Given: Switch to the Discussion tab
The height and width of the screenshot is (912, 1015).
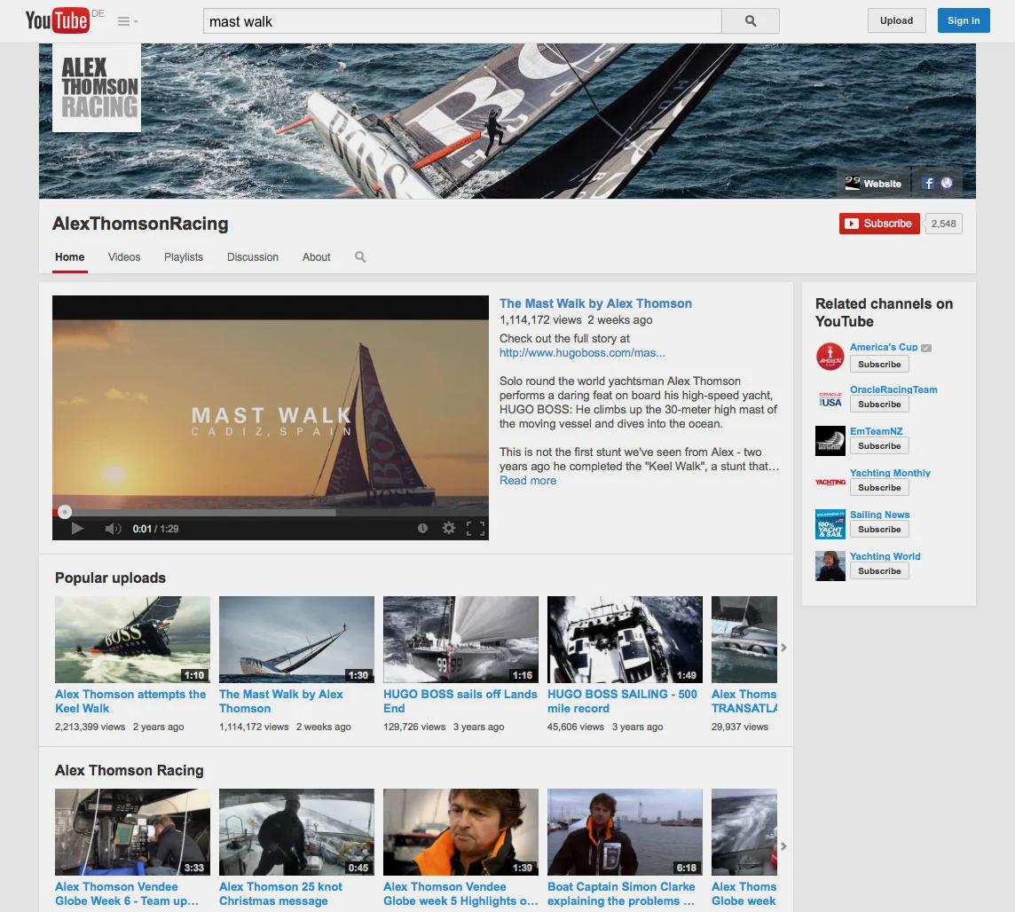Looking at the screenshot, I should pos(253,257).
